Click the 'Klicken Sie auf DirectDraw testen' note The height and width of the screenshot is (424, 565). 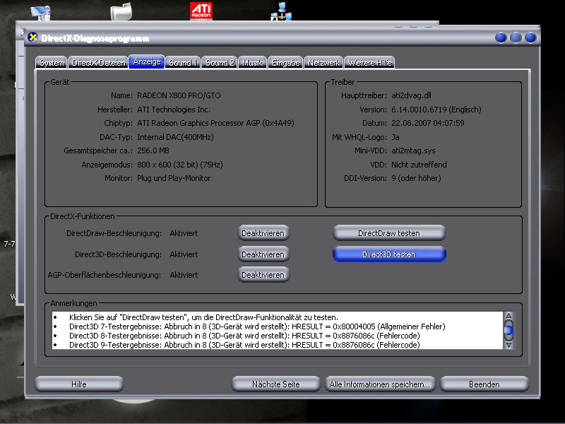coord(203,317)
